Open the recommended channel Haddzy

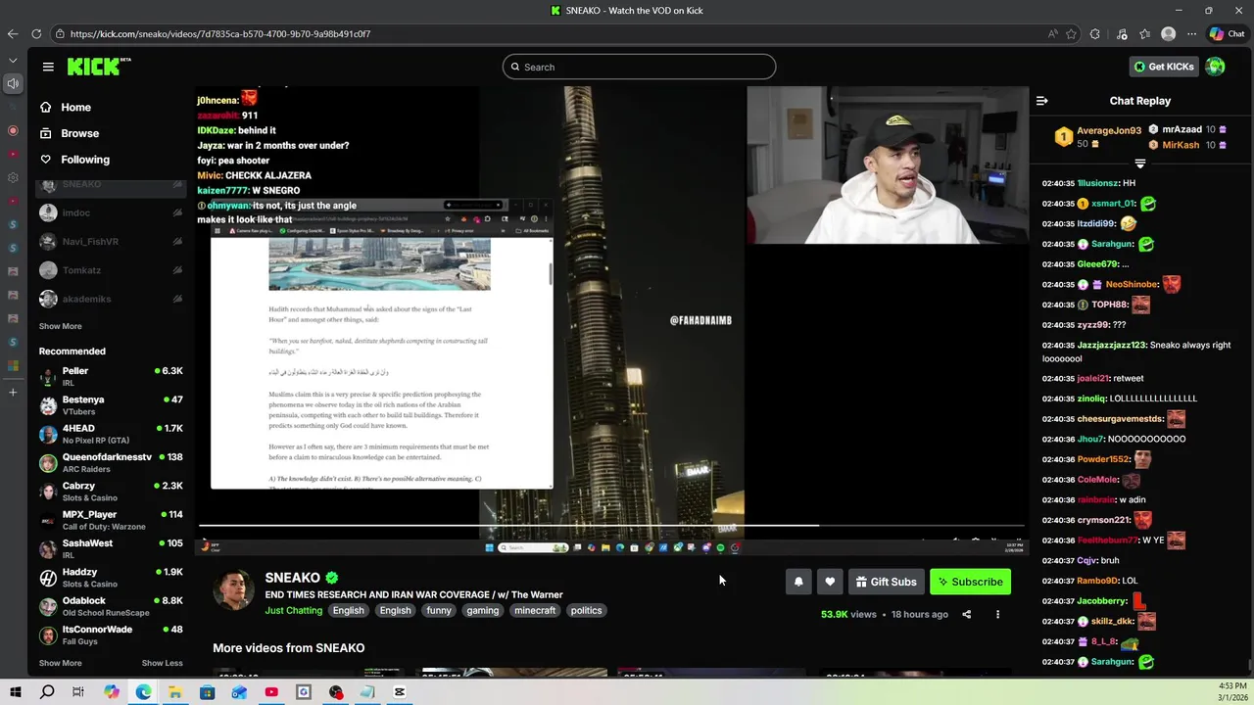pyautogui.click(x=111, y=578)
